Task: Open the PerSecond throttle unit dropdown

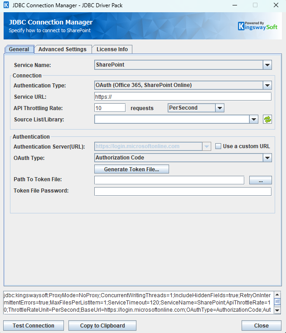Action: pos(220,108)
